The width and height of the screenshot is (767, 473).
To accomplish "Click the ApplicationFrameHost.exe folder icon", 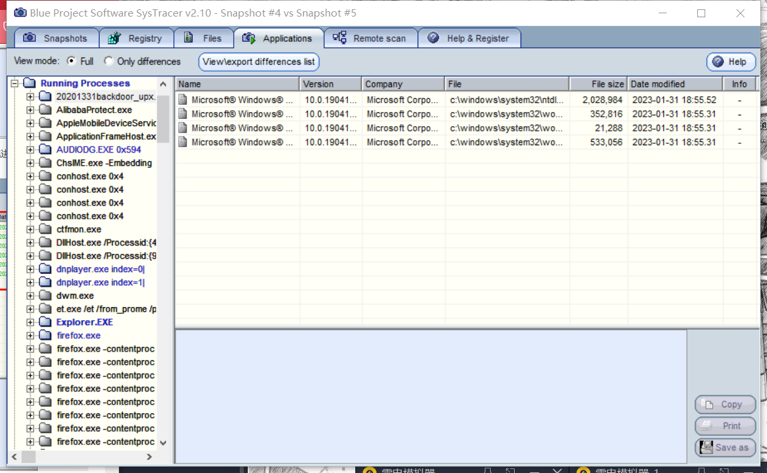I will click(46, 136).
